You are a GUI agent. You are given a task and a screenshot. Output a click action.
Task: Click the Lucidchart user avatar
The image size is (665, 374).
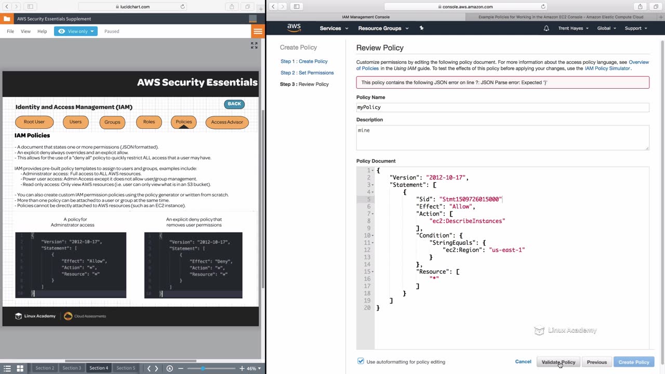pos(252,19)
